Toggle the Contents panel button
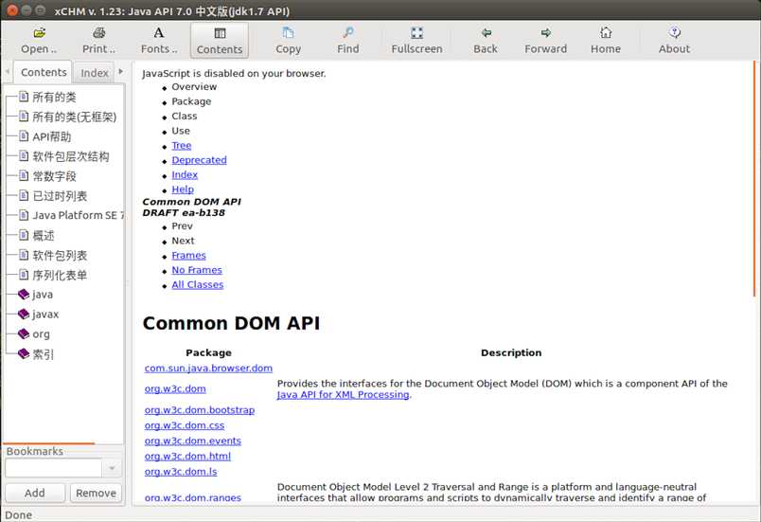The width and height of the screenshot is (761, 522). (220, 41)
